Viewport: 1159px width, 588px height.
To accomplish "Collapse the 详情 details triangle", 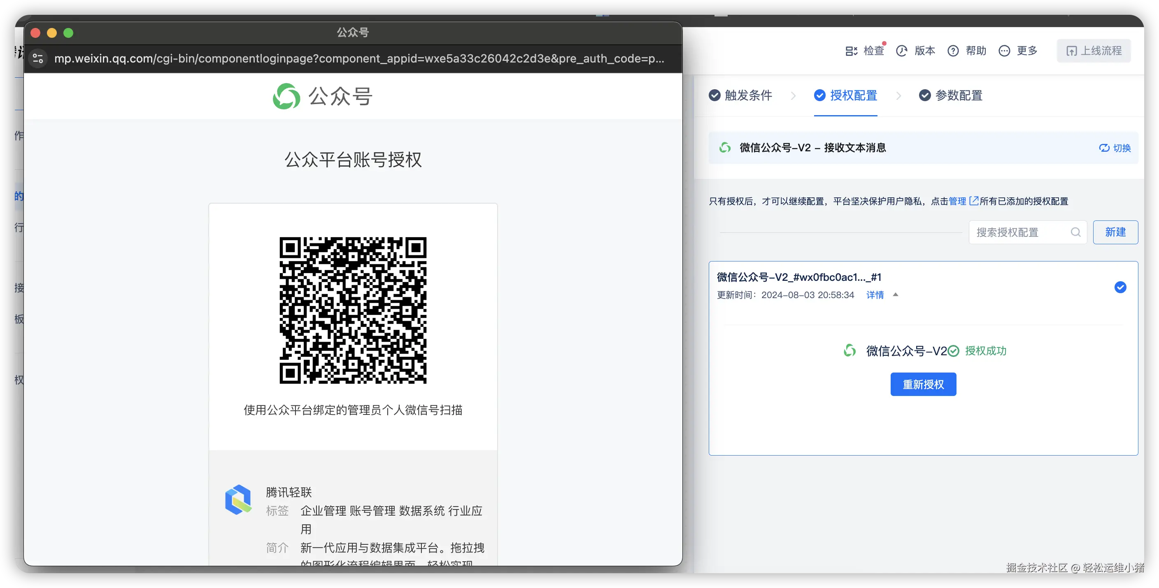I will click(x=895, y=295).
